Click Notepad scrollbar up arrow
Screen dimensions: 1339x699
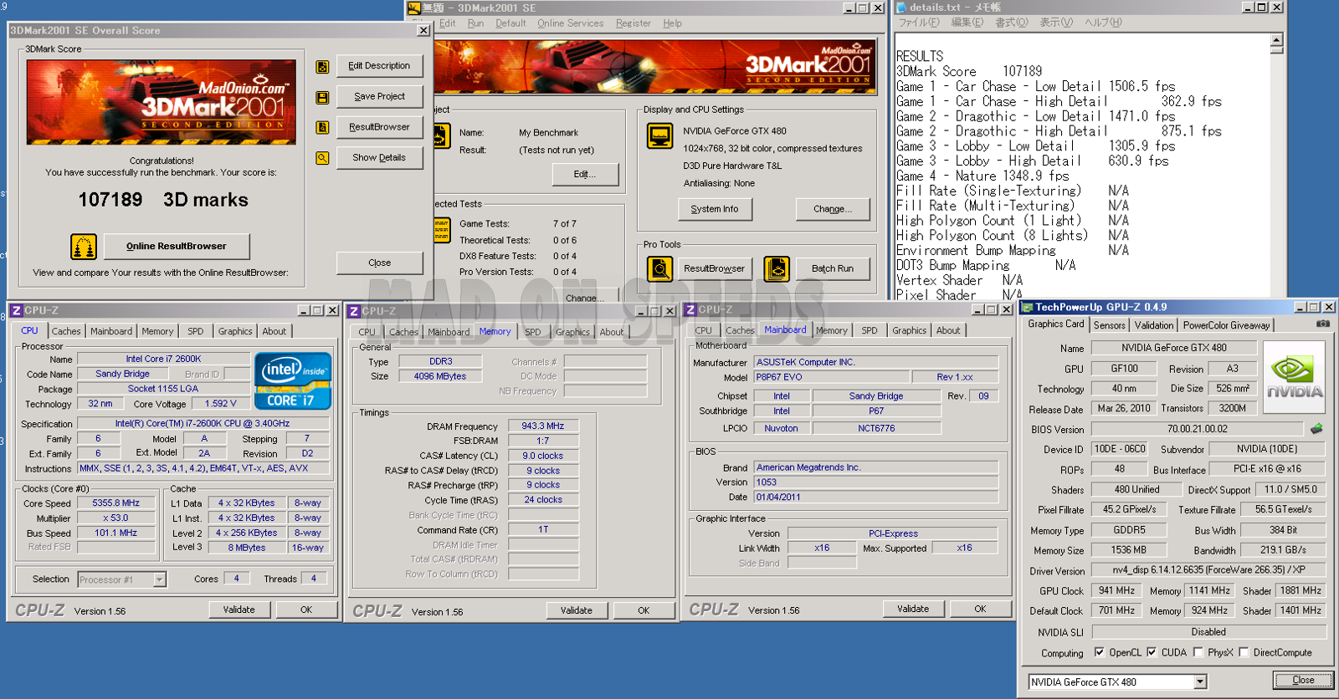[x=1276, y=39]
